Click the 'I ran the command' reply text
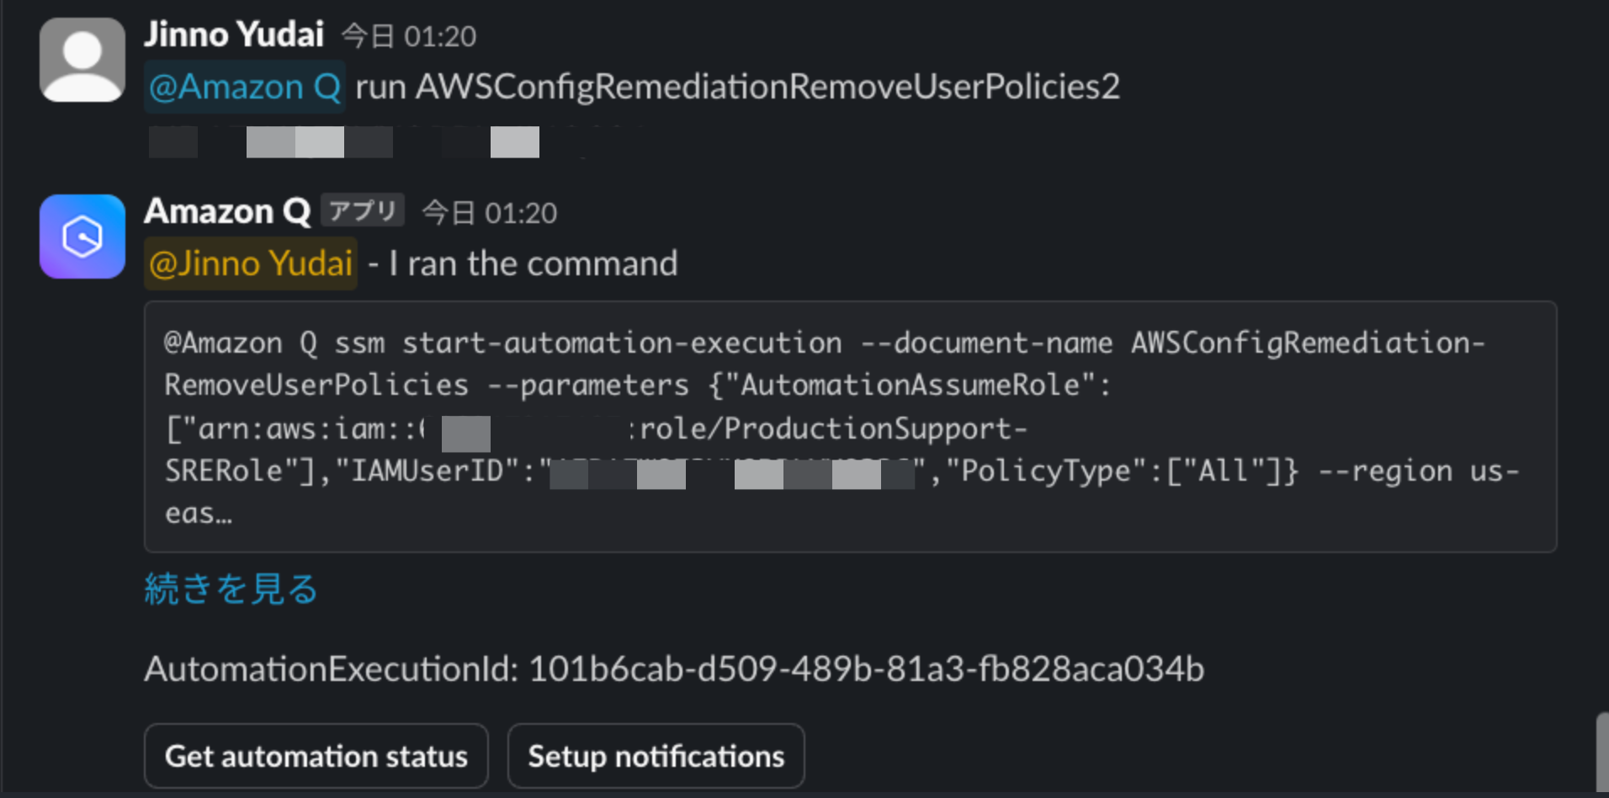Image resolution: width=1609 pixels, height=798 pixels. pyautogui.click(x=534, y=263)
